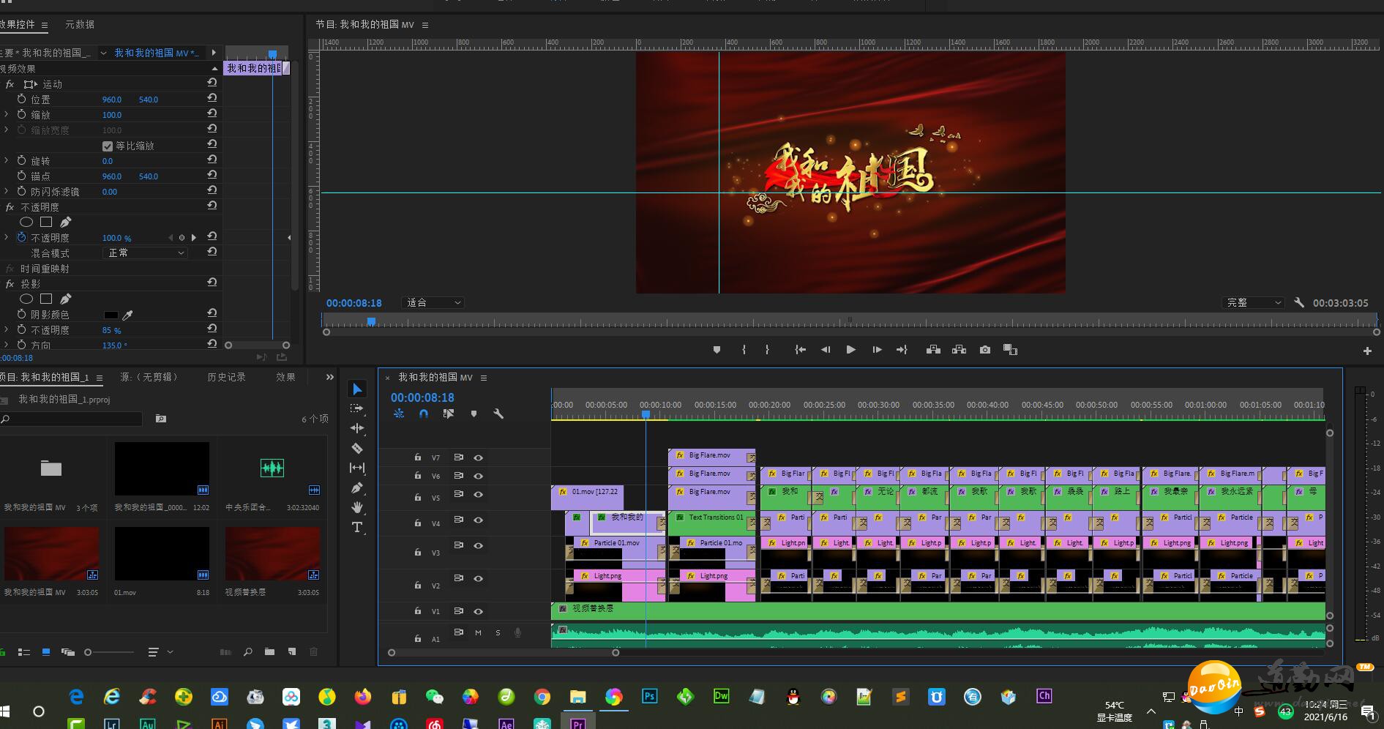
Task: Add opacity keyframe diamond button
Action: tap(182, 238)
